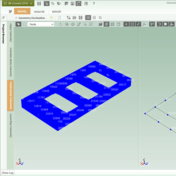Toggle the node numbers display
Viewport: 176px width, 176px height.
pyautogui.click(x=152, y=24)
